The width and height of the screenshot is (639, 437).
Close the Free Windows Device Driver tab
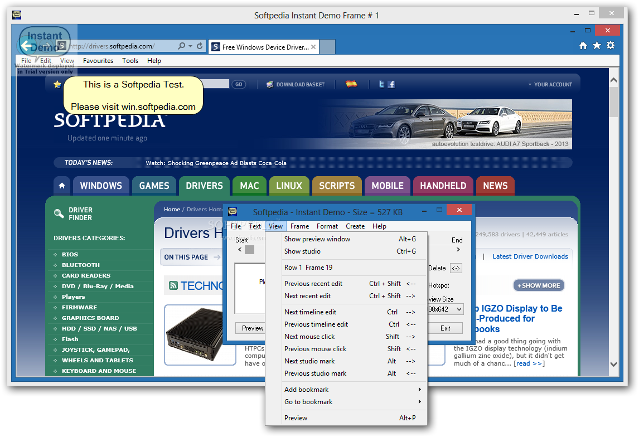click(x=313, y=47)
